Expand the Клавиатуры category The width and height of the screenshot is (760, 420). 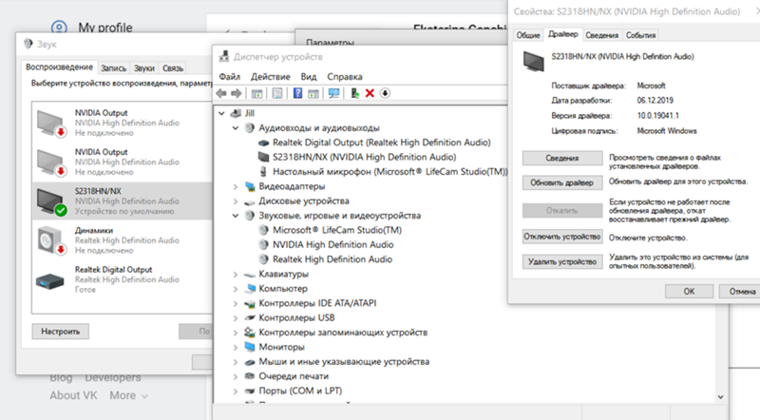[236, 275]
